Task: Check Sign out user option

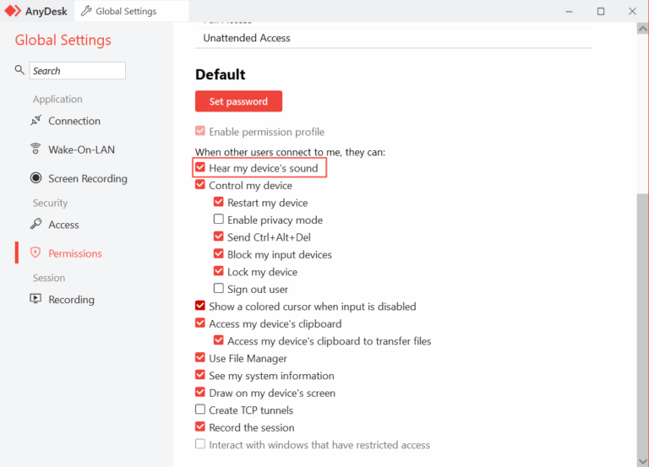Action: coord(219,288)
